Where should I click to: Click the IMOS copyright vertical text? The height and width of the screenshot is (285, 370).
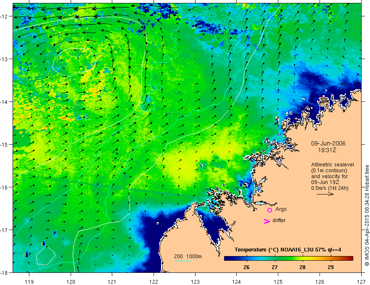(367, 215)
